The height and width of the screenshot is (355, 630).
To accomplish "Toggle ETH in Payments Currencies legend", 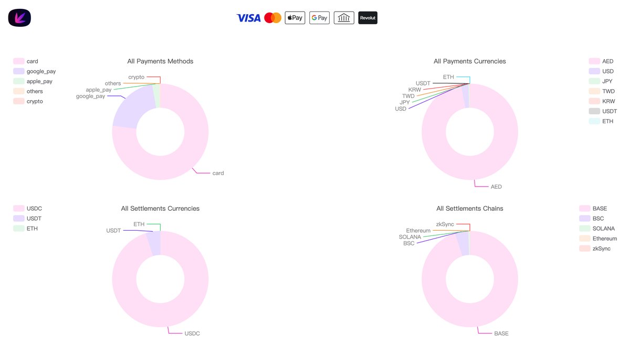I will (x=601, y=121).
